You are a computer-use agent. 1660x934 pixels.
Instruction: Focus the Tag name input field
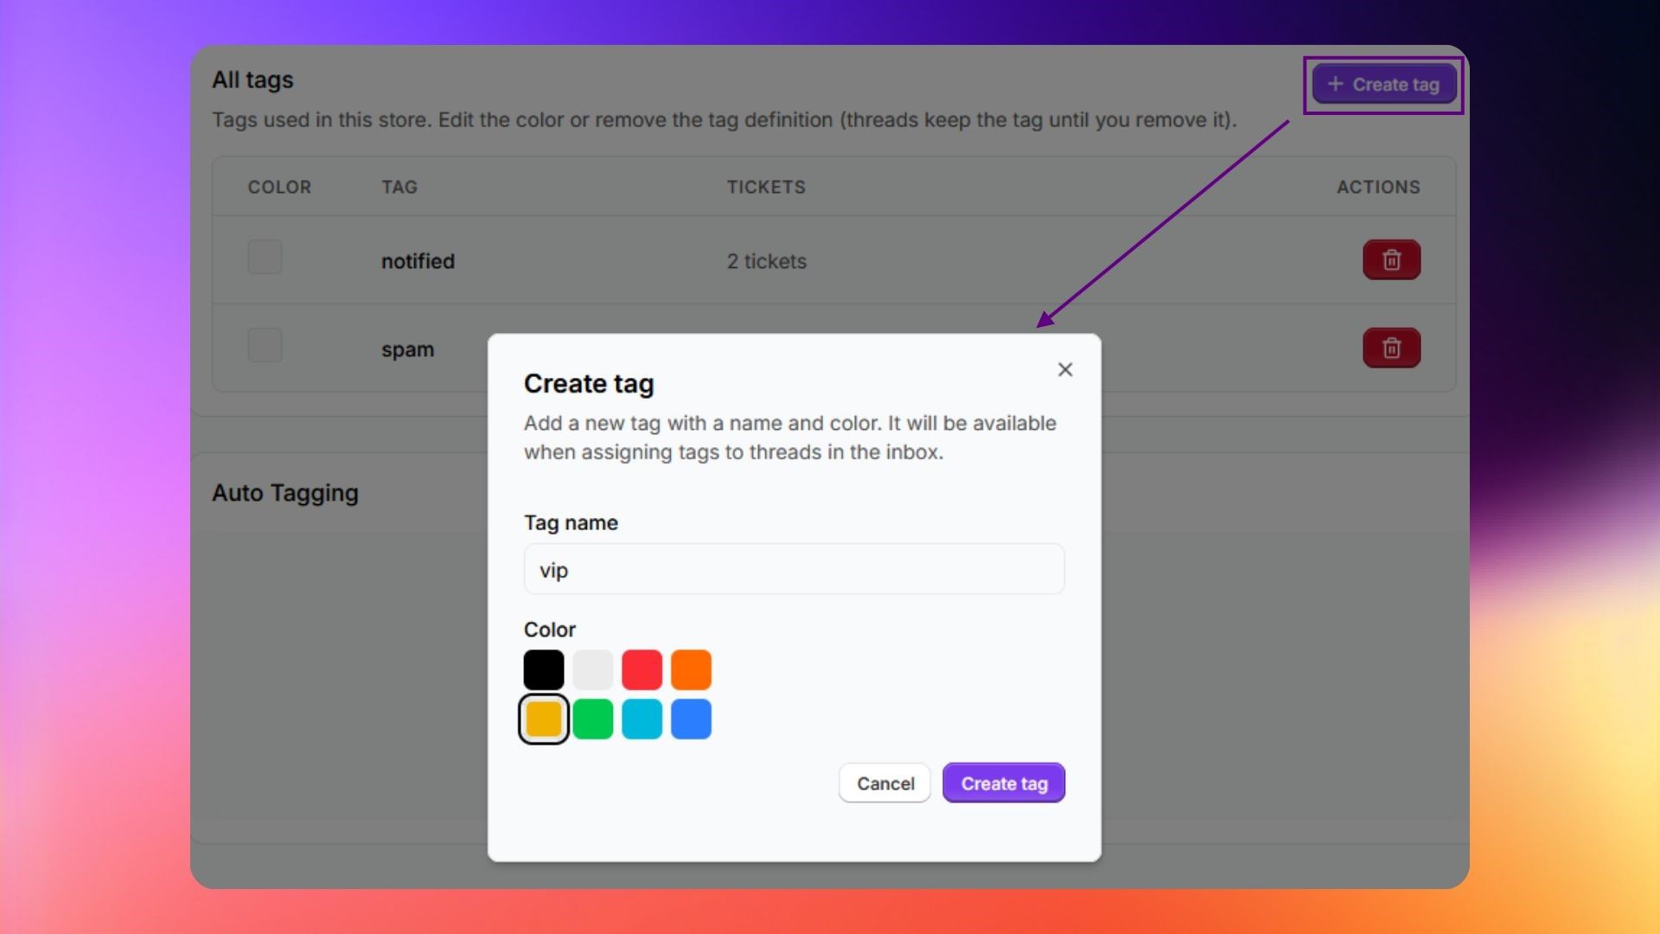coord(794,569)
